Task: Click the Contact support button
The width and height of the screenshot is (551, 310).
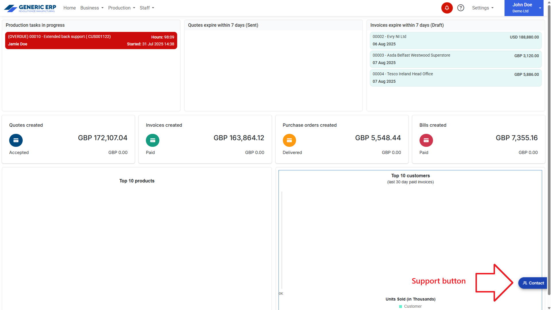Action: (x=533, y=283)
